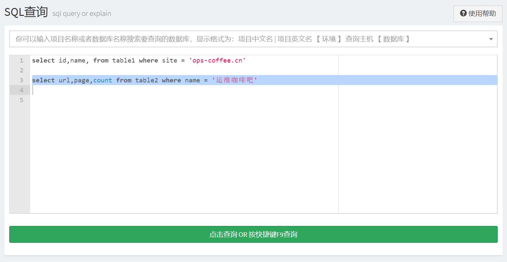This screenshot has height=262, width=507.
Task: Click line number 2 in the gutter
Action: tap(22, 70)
